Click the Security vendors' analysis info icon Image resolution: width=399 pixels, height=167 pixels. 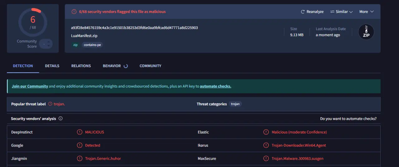coord(60,119)
